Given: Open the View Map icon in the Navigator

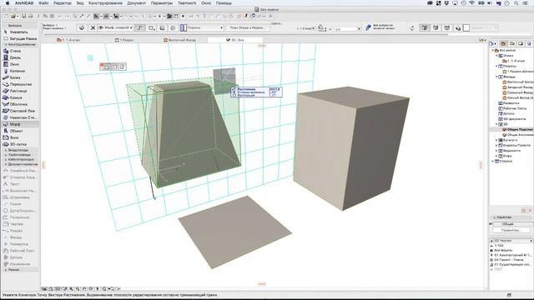Looking at the screenshot, I should (511, 44).
